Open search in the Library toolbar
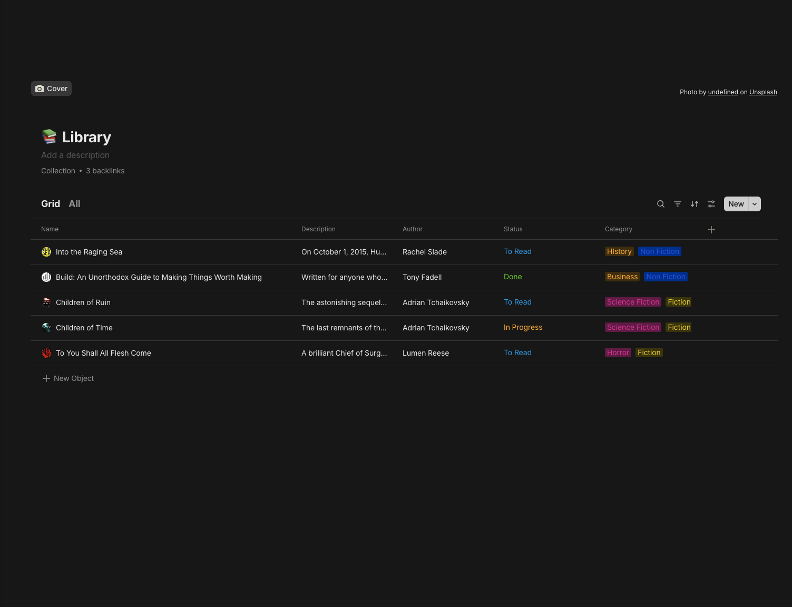The width and height of the screenshot is (792, 607). click(660, 204)
